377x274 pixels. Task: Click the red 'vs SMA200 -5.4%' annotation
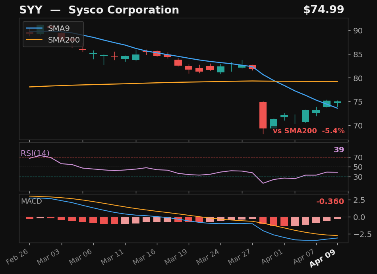tap(309, 130)
